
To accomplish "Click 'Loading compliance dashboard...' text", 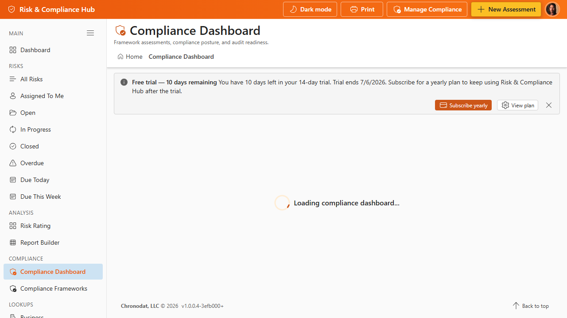I will tap(346, 203).
